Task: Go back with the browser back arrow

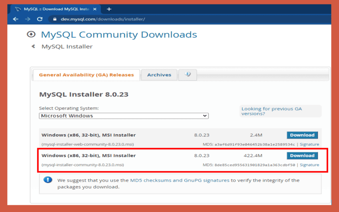Action: [x=16, y=19]
